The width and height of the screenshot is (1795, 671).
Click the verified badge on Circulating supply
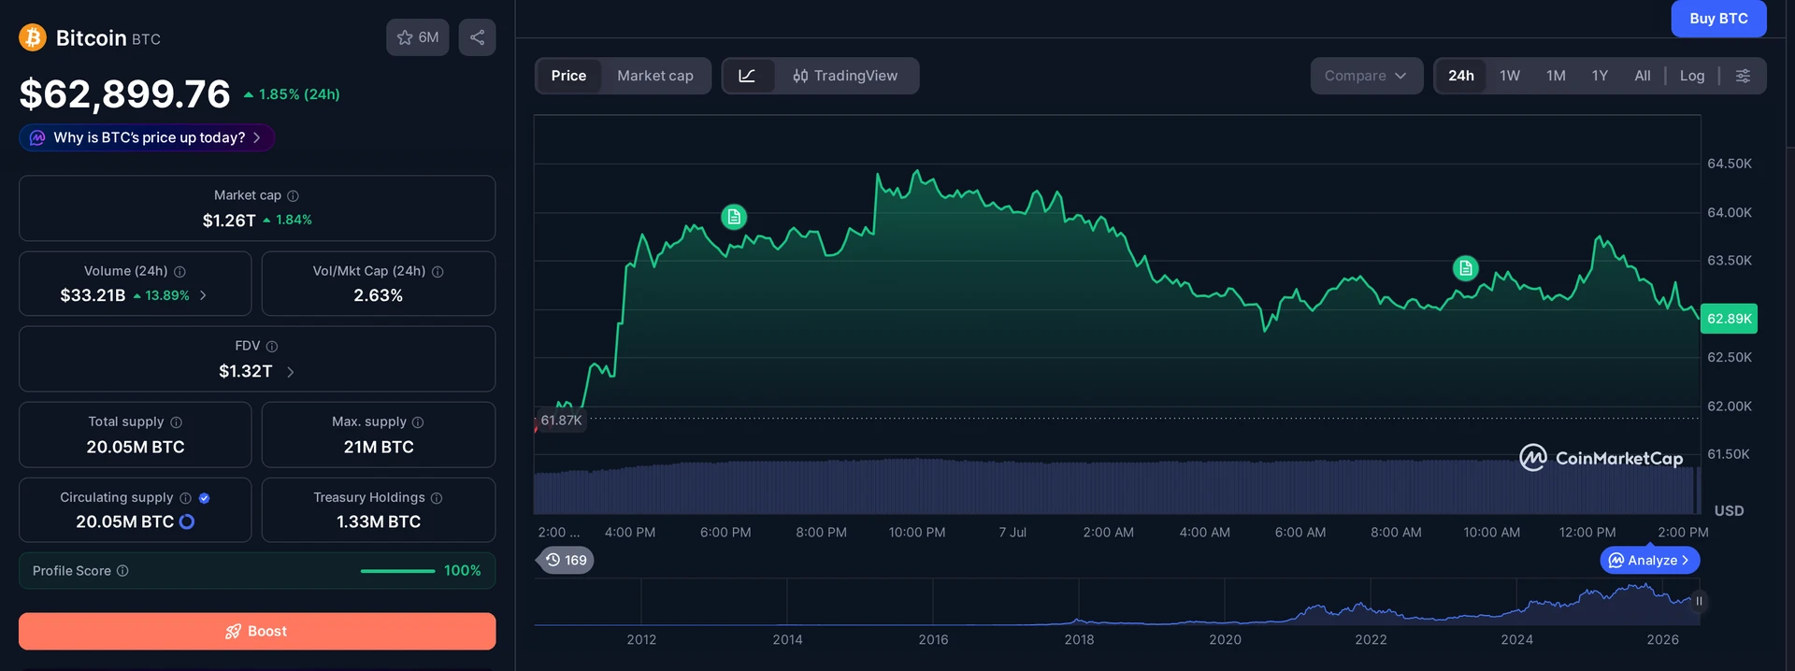tap(204, 498)
